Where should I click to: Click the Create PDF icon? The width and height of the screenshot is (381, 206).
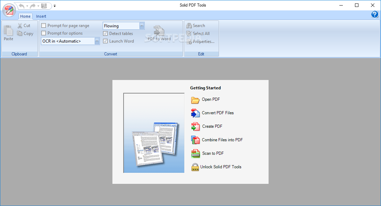click(x=195, y=126)
